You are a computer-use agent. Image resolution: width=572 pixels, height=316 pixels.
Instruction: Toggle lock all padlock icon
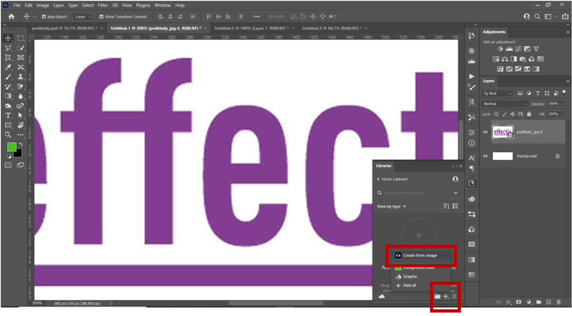pos(529,114)
